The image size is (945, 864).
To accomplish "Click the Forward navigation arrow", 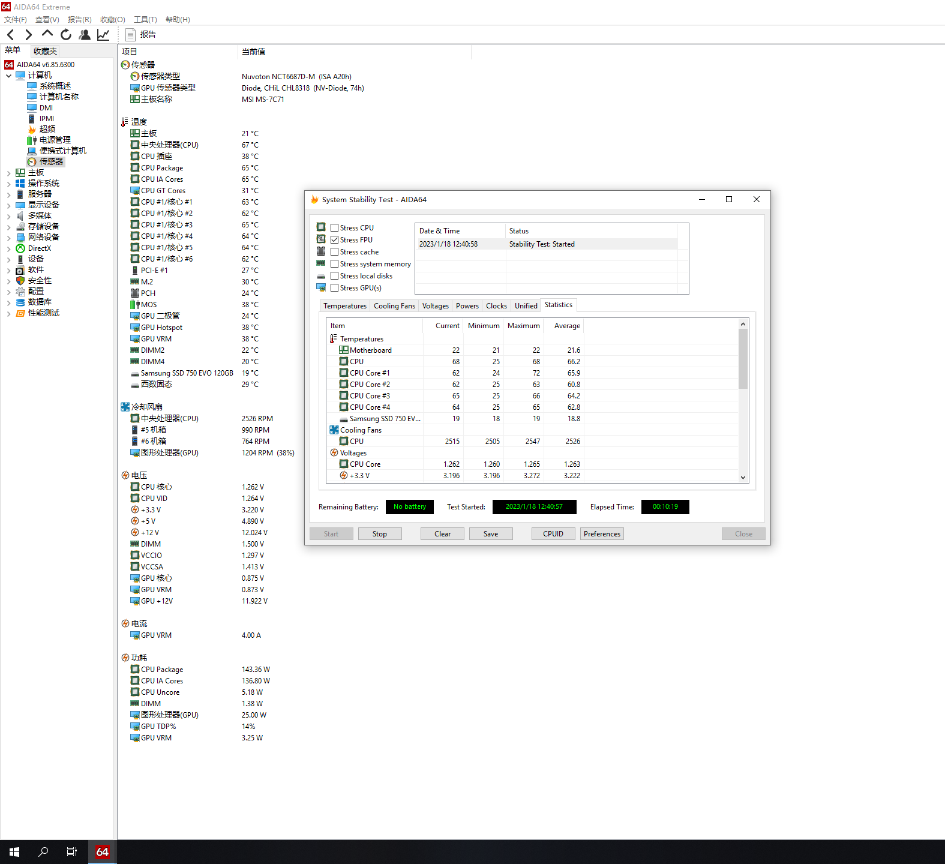I will pyautogui.click(x=28, y=35).
